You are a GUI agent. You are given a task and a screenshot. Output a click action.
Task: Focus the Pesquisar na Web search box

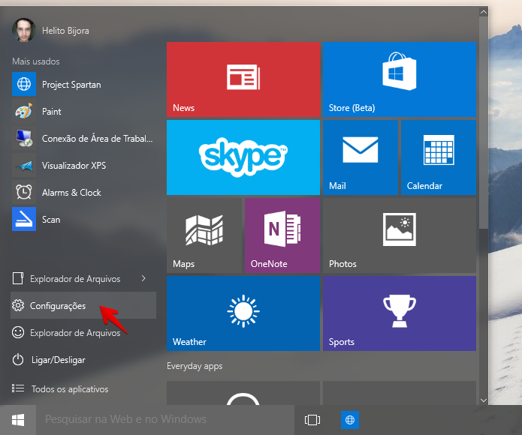[x=165, y=420]
